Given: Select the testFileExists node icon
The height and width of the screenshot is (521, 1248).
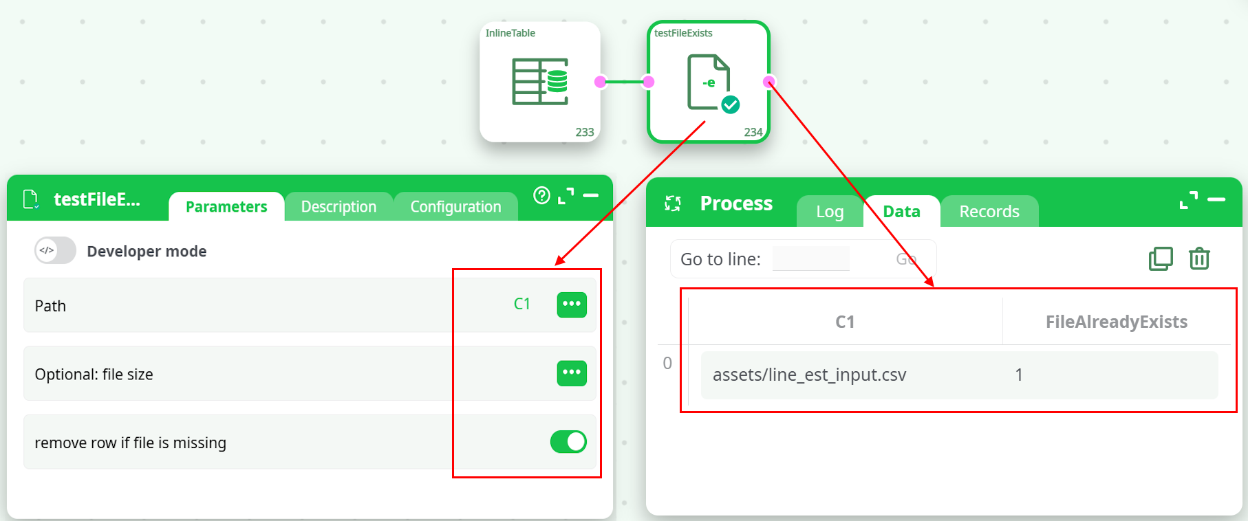Looking at the screenshot, I should (x=709, y=82).
